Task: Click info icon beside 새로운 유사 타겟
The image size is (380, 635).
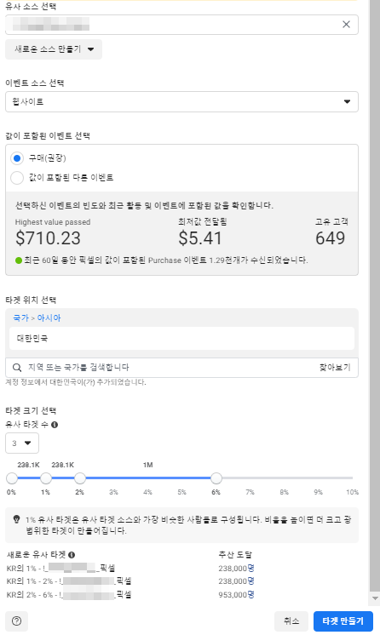Action: click(x=72, y=555)
